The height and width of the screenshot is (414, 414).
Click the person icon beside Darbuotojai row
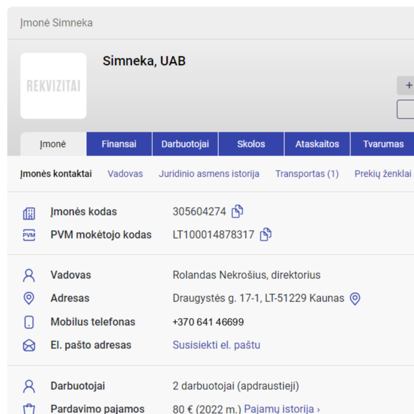[29, 386]
